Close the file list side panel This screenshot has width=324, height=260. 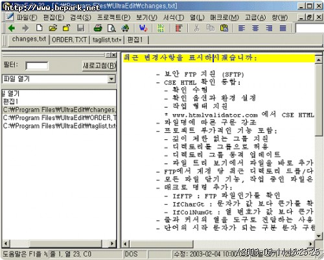[x=114, y=55]
